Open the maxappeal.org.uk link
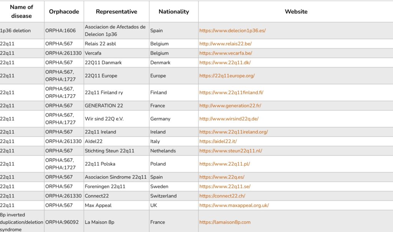The image size is (393, 232). point(234,205)
